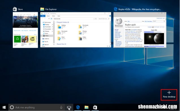Screen dimensions: 180x111
Task: Open File Explorer from the taskbar
Action: (x=86, y=107)
